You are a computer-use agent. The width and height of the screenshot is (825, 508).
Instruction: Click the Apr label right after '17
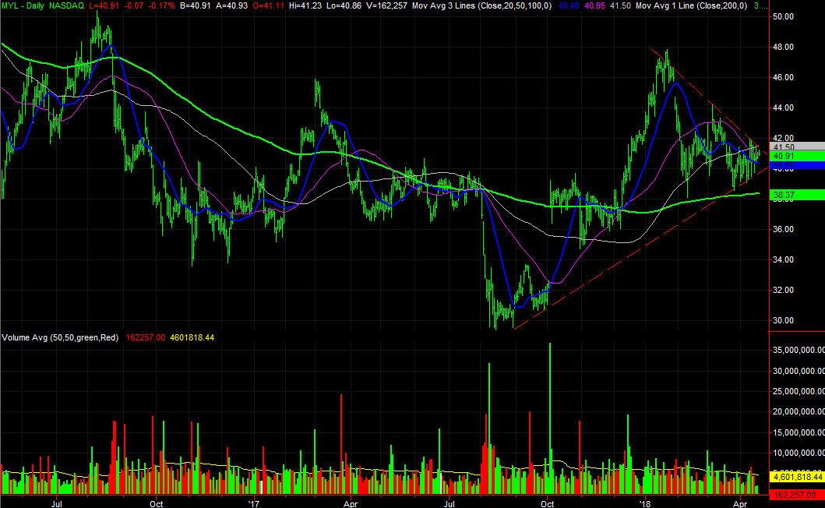(x=351, y=504)
